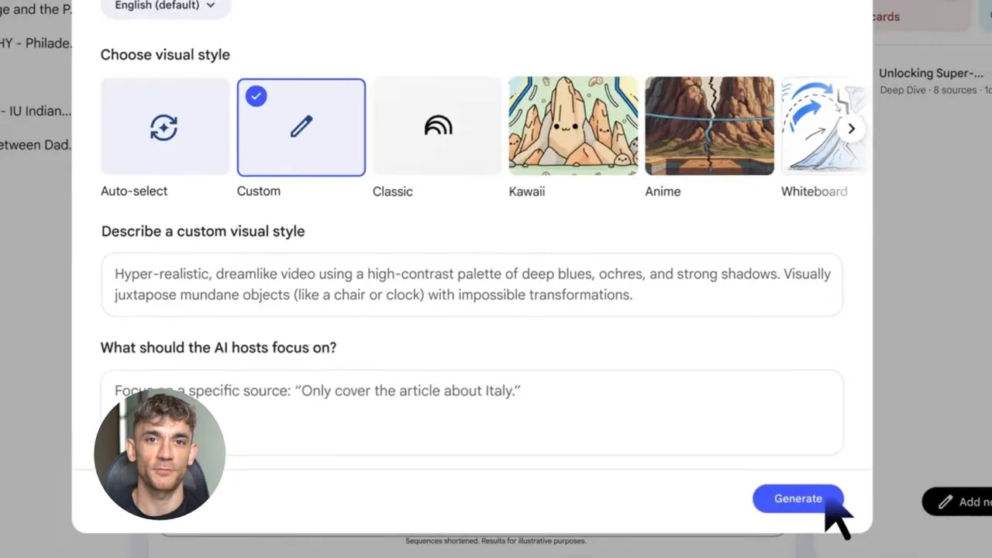Click the custom visual style description field
The image size is (992, 558).
click(472, 284)
